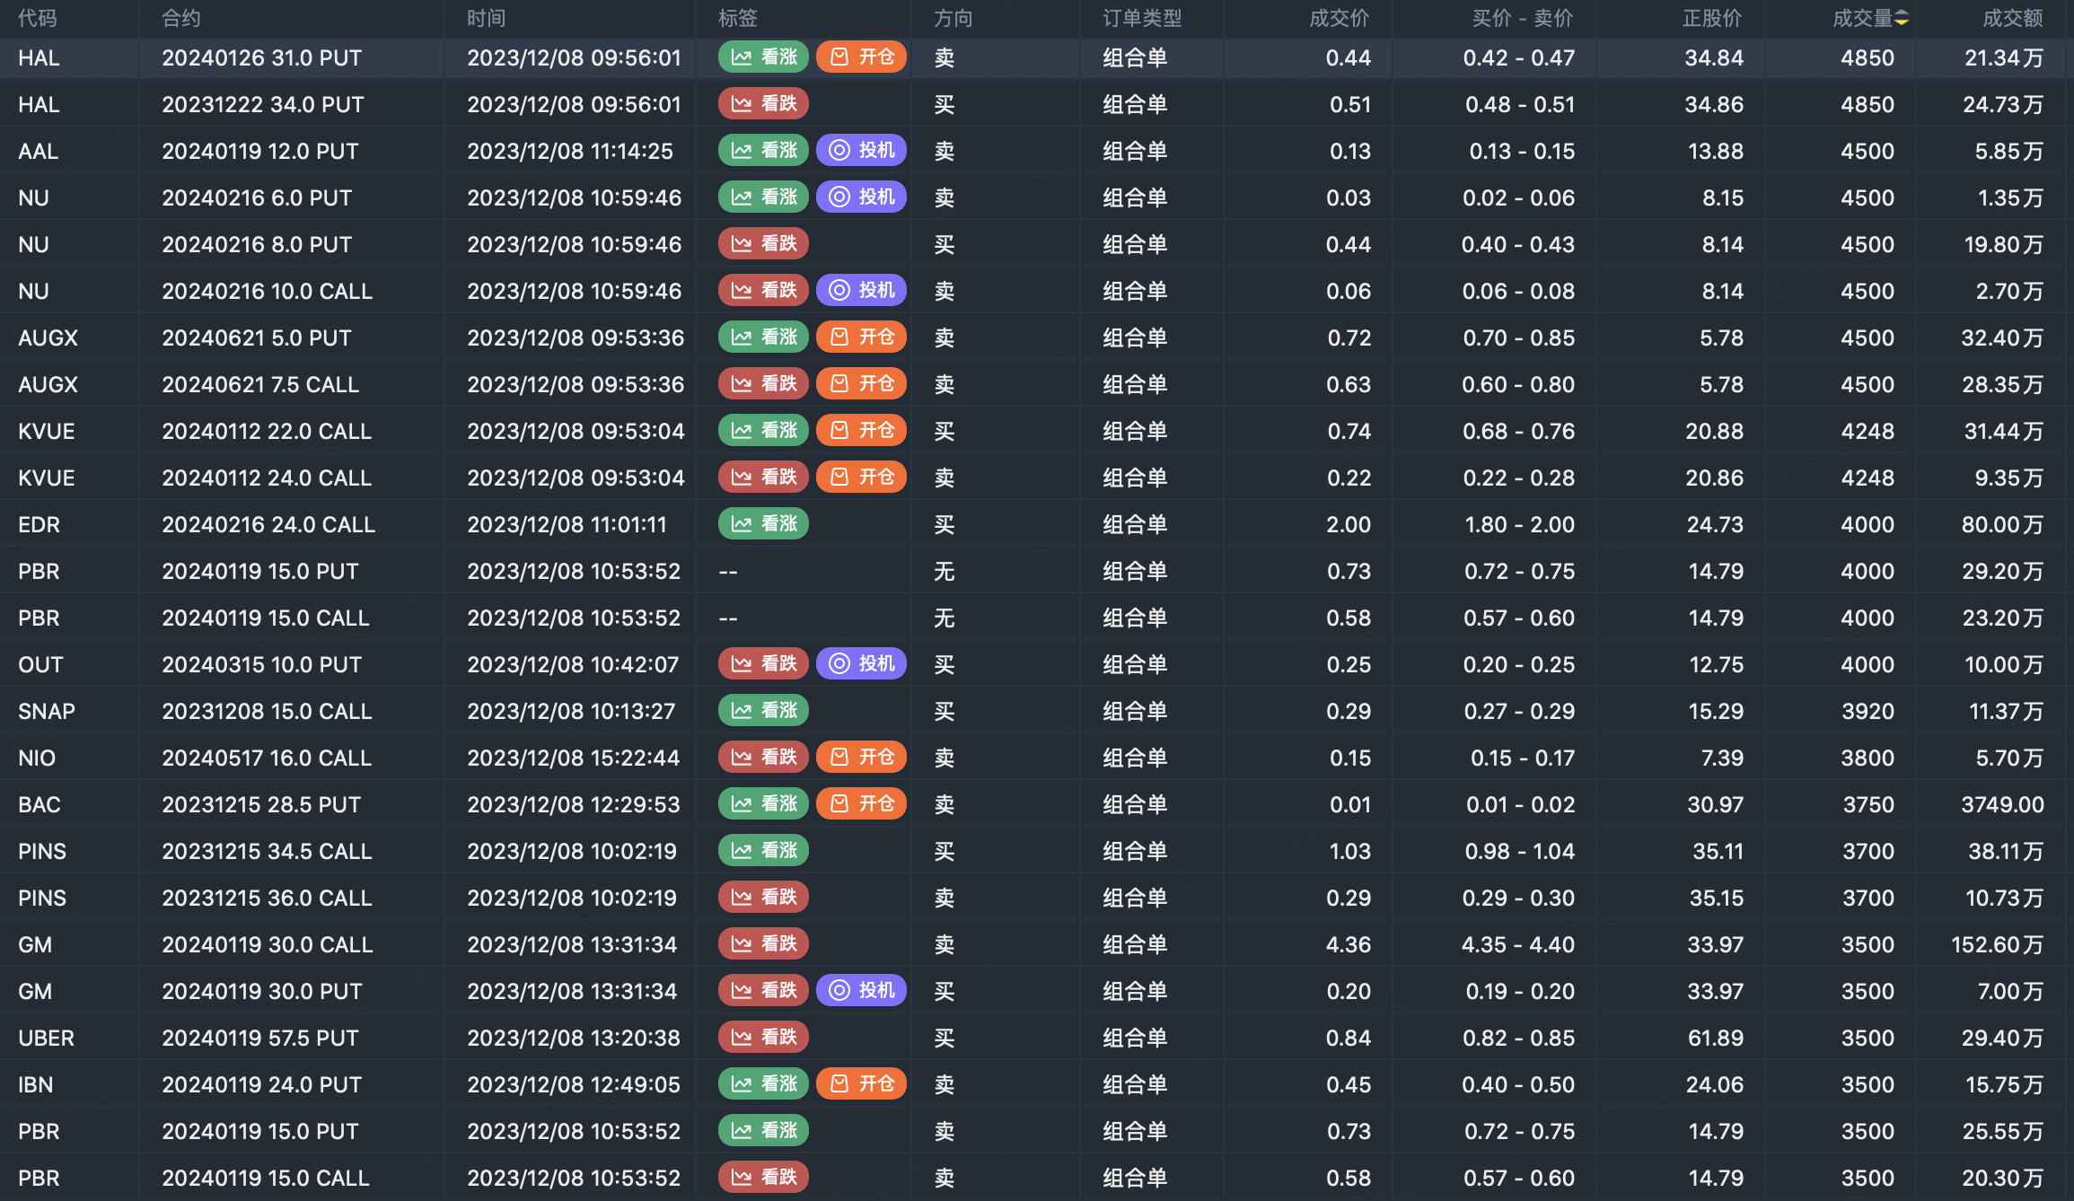
Task: Click 看跌 tag on last PBR CALL row
Action: coord(763,1178)
